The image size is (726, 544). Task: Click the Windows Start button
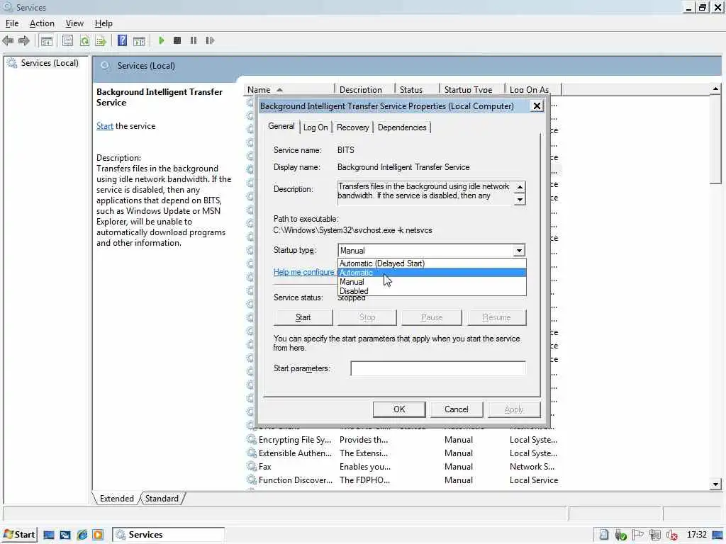(x=19, y=535)
